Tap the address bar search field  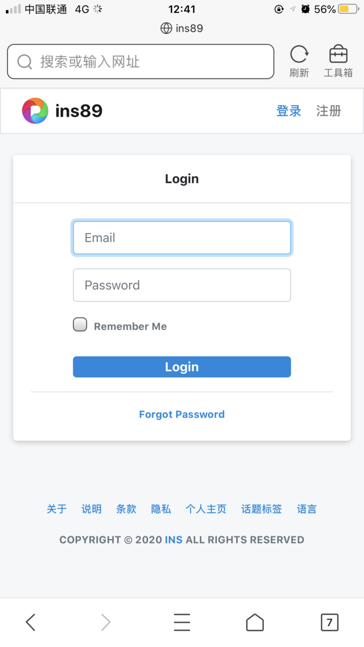pos(149,61)
